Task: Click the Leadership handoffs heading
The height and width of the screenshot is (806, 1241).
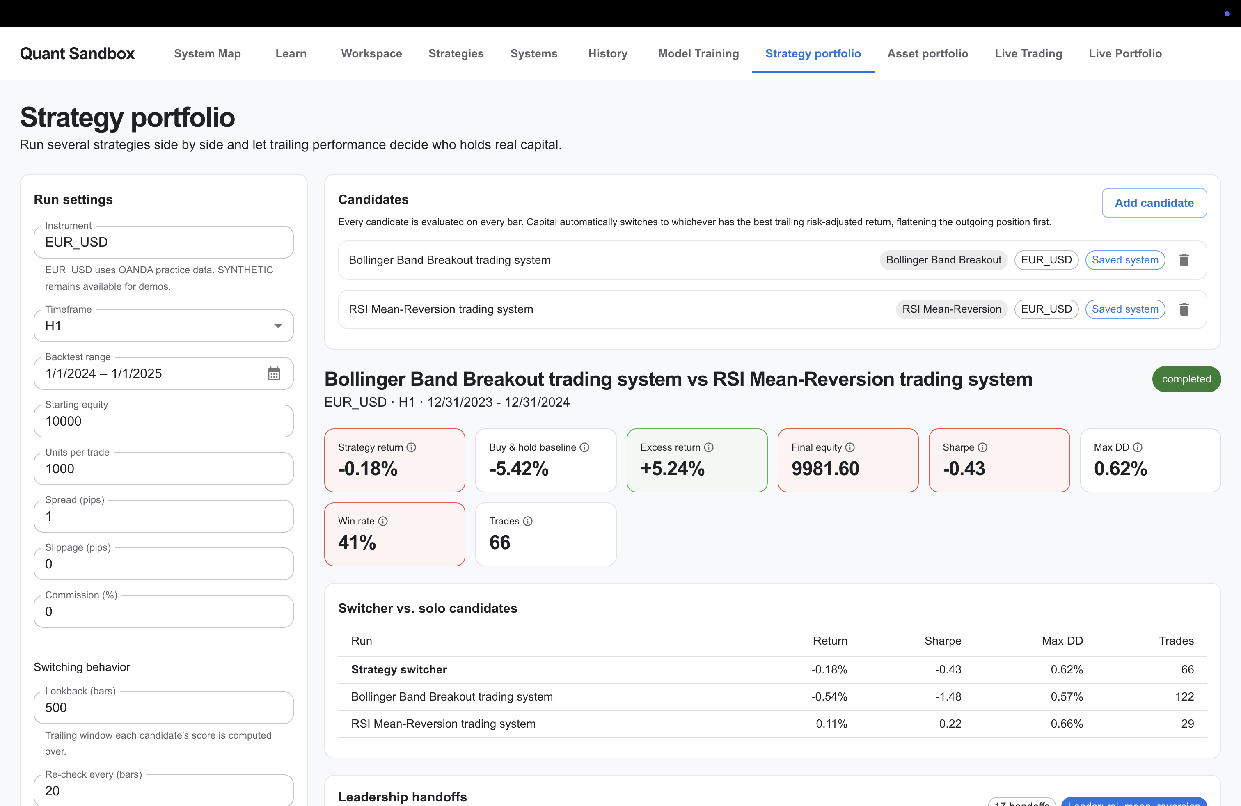Action: click(x=402, y=797)
